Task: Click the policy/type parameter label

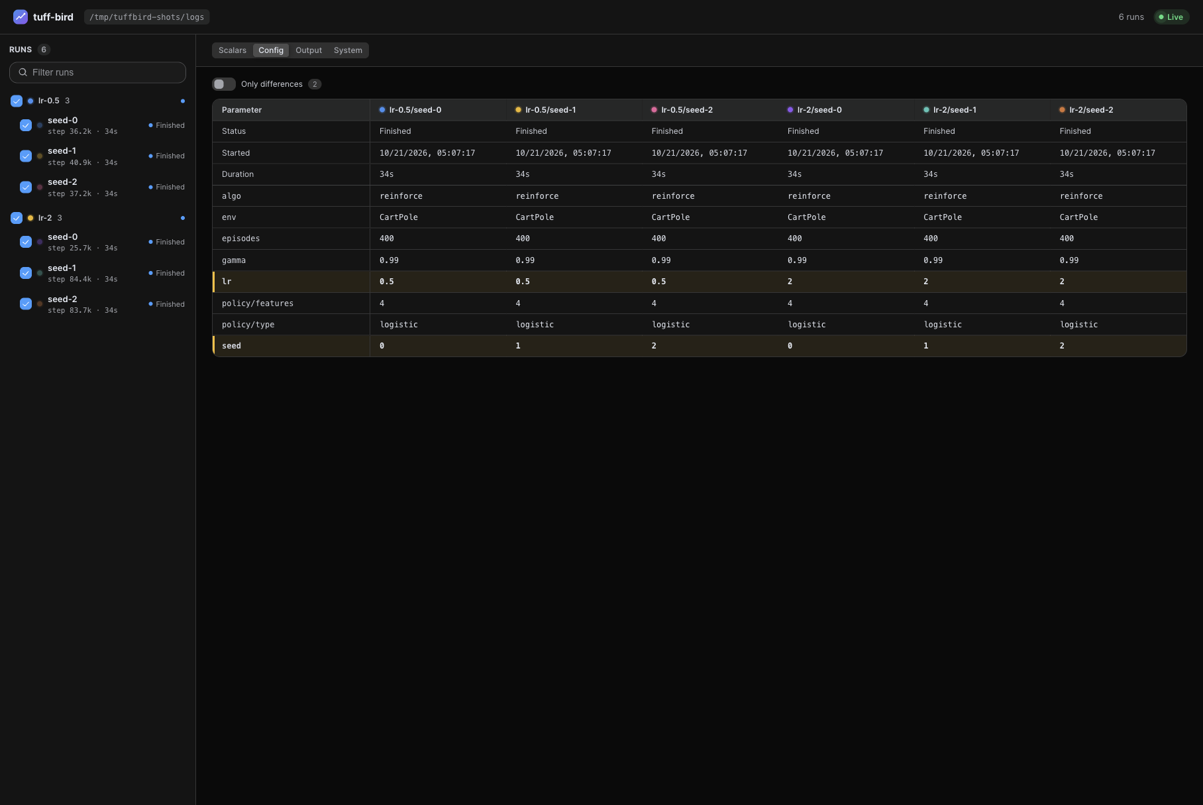Action: click(248, 325)
